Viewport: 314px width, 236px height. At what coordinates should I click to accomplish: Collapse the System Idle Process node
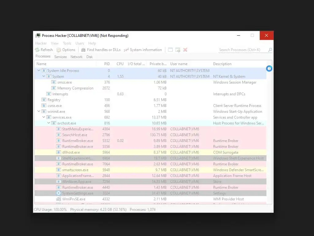coord(39,70)
